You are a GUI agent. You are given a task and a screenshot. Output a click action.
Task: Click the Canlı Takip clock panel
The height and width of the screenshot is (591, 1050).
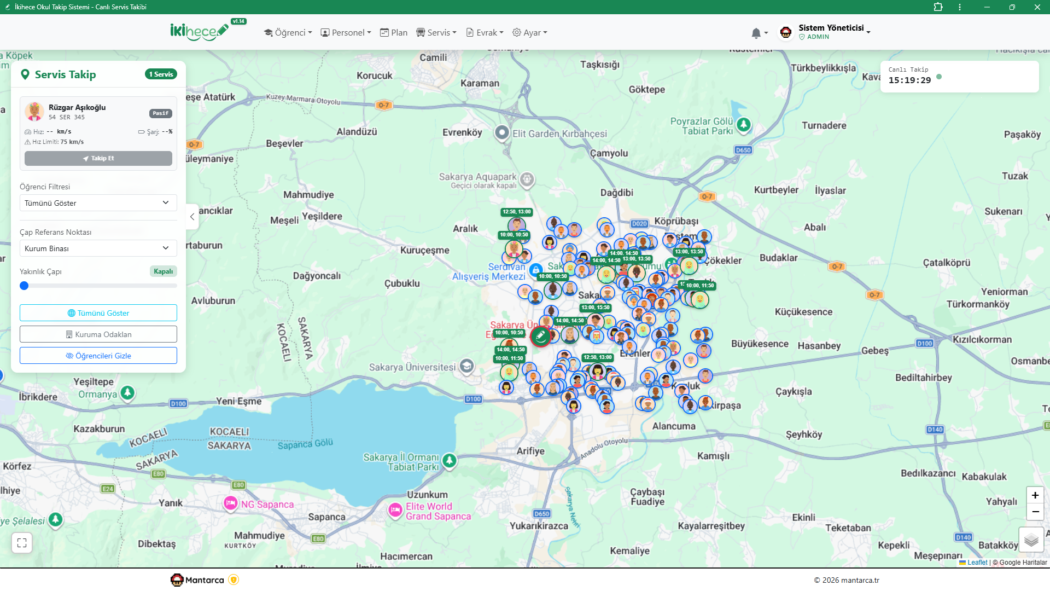coord(959,77)
